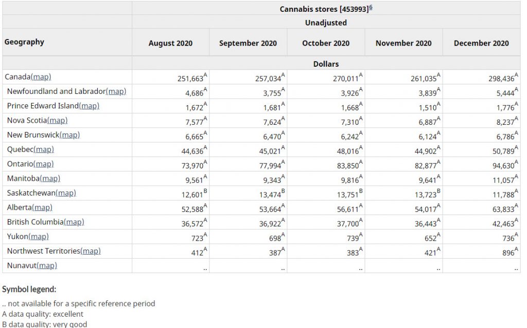
Task: Click the Nunavut map link
Action: point(47,265)
